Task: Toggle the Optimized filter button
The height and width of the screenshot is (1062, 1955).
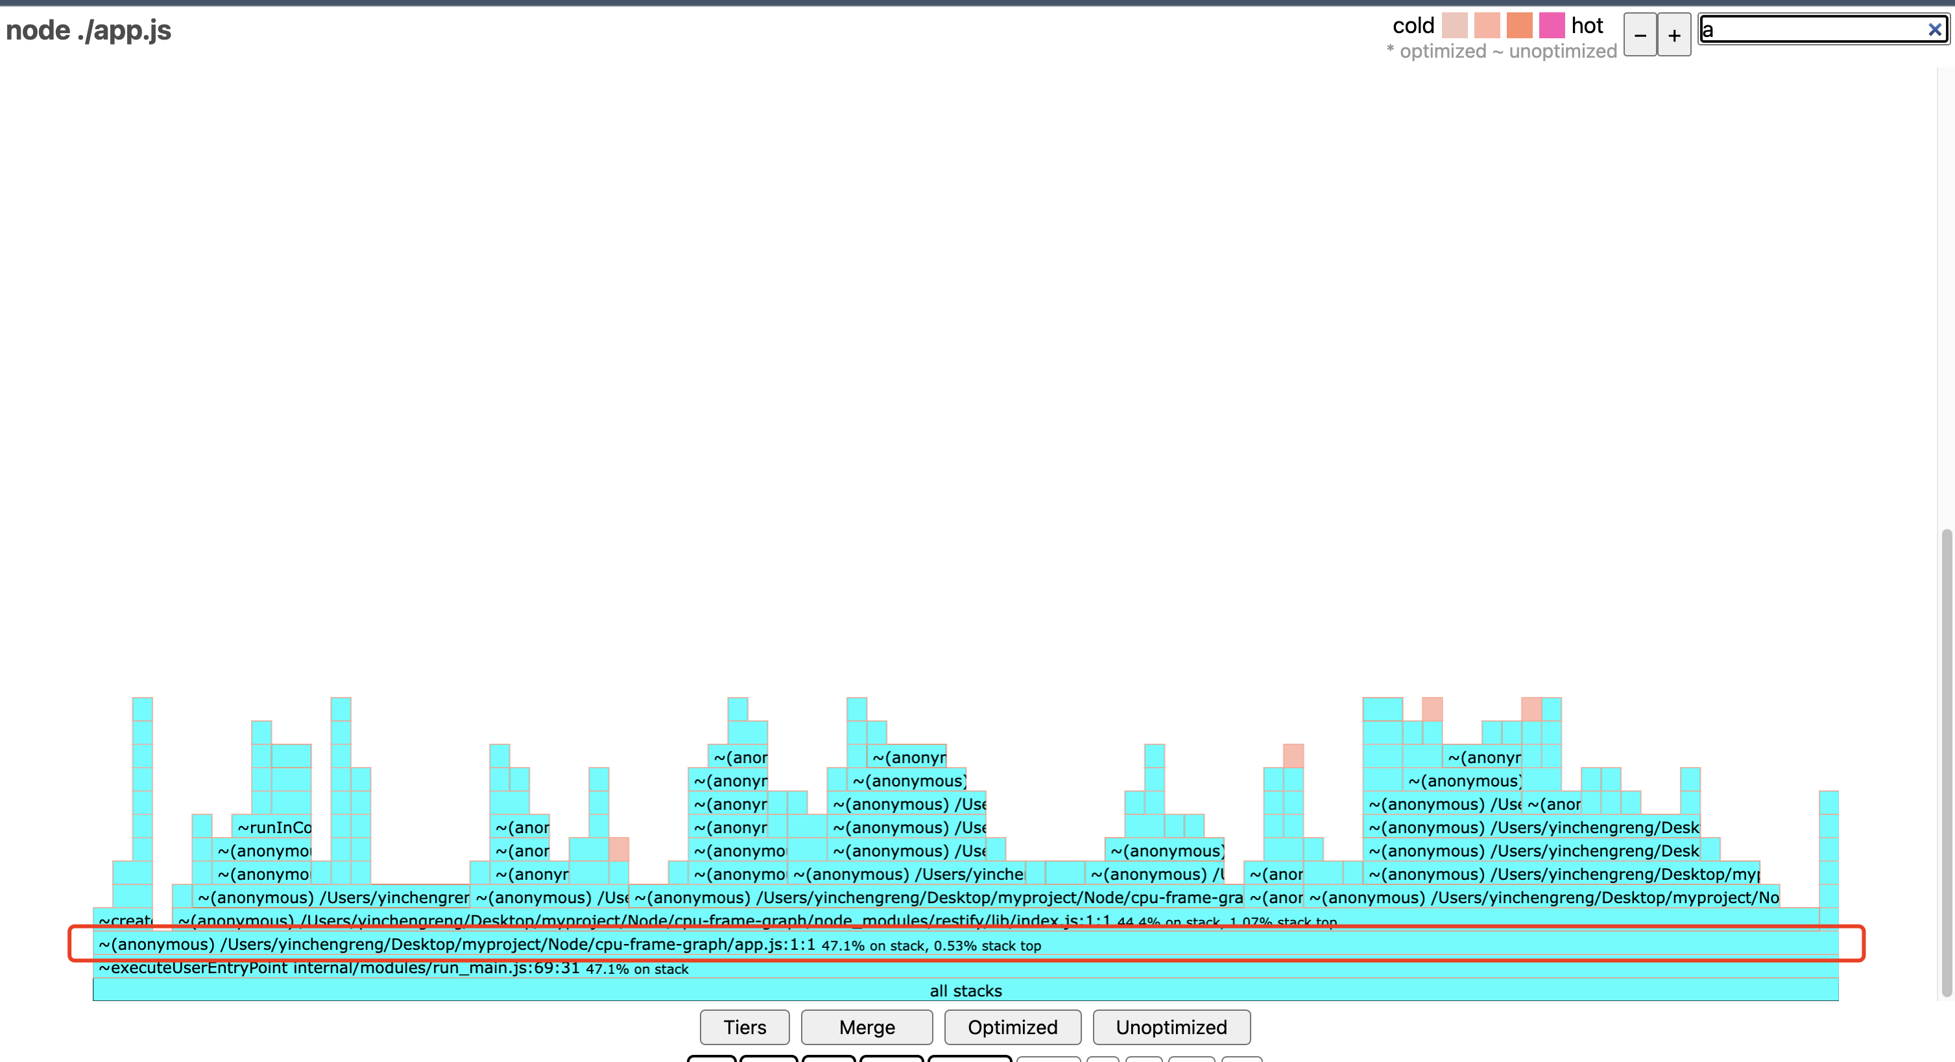Action: point(1012,1027)
